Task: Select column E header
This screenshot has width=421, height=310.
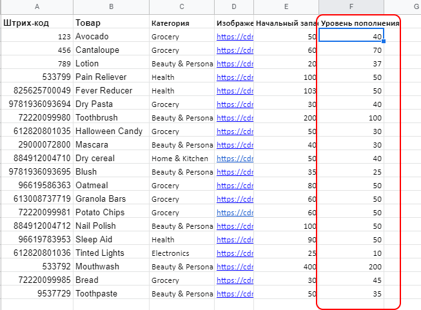Action: click(286, 6)
